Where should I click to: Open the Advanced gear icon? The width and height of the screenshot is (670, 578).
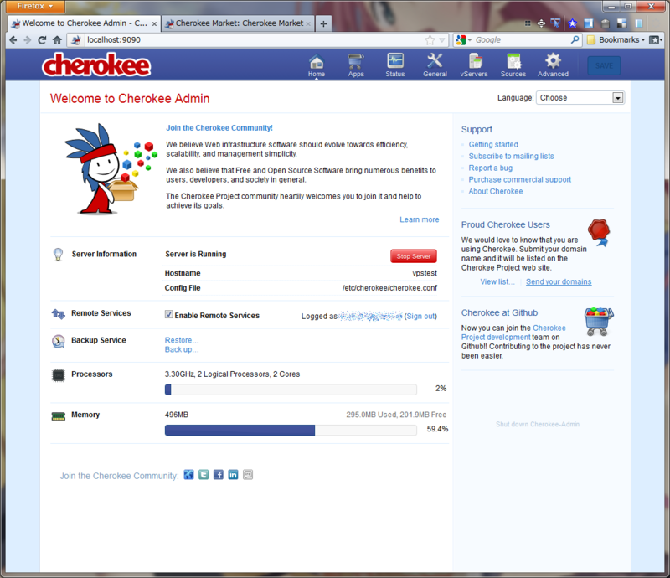coord(553,65)
